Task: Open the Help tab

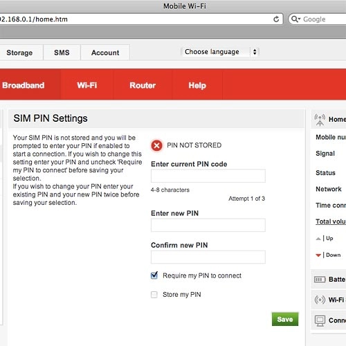Action: coord(197,85)
